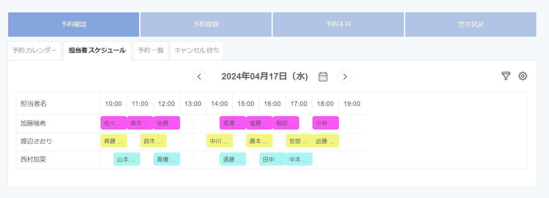This screenshot has height=198, width=549.
Task: Switch to 予約カレンダー tab
Action: (35, 50)
